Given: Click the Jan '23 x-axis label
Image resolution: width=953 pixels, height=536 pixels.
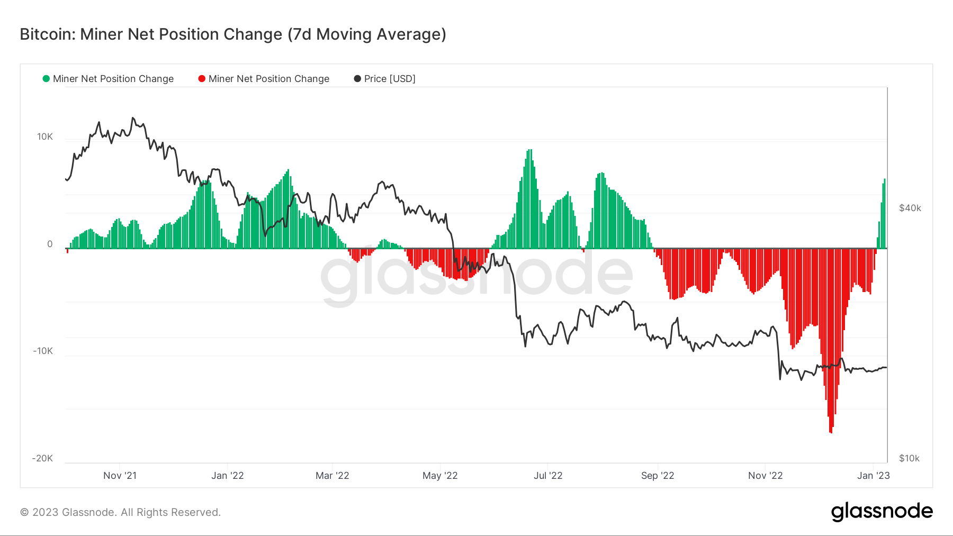Looking at the screenshot, I should click(874, 476).
